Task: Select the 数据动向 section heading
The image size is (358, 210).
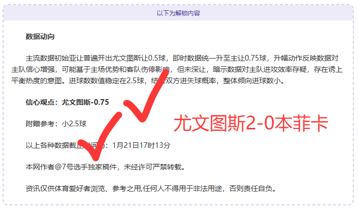Action: point(40,36)
